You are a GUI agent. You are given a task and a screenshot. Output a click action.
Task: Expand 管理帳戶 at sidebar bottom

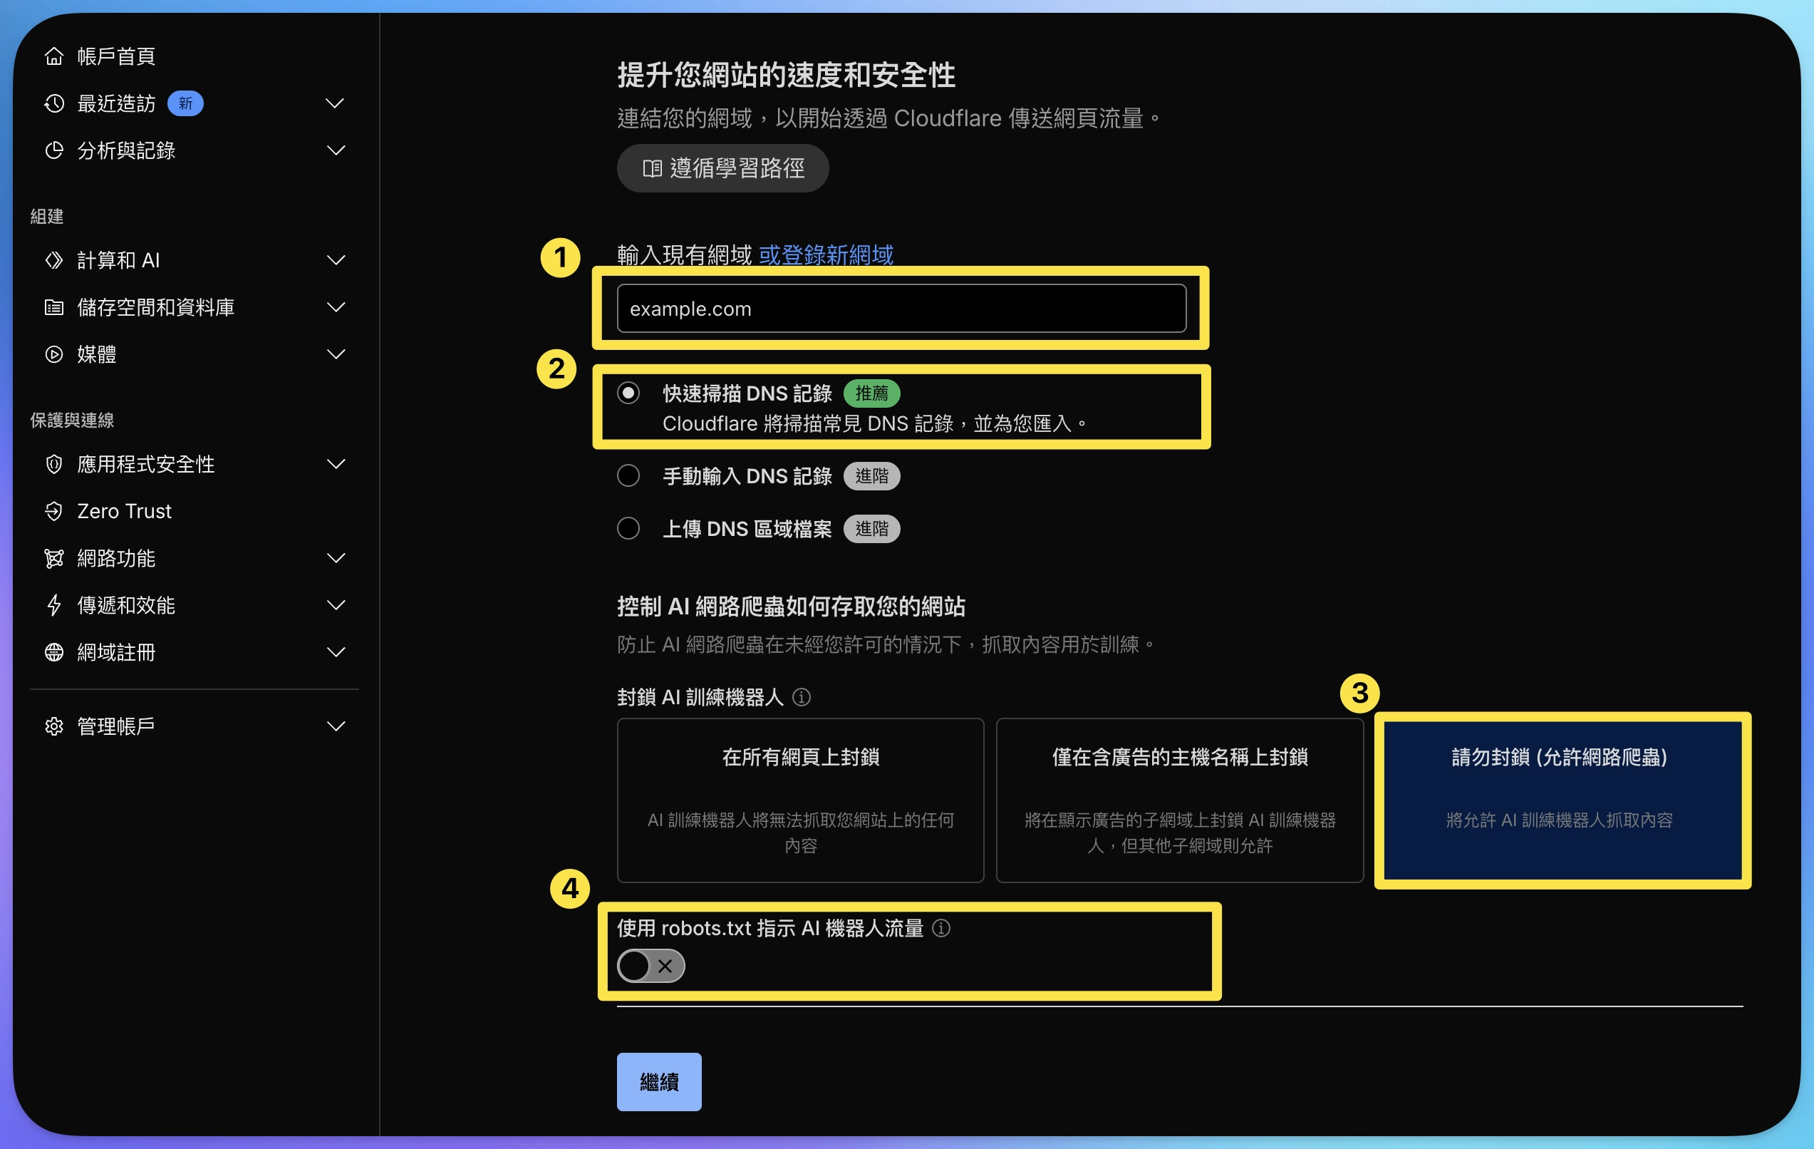tap(337, 726)
